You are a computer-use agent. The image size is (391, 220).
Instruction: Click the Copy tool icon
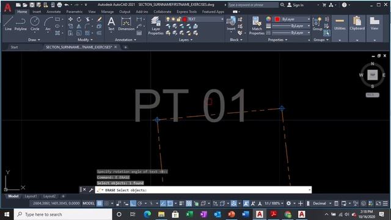pyautogui.click(x=71, y=26)
